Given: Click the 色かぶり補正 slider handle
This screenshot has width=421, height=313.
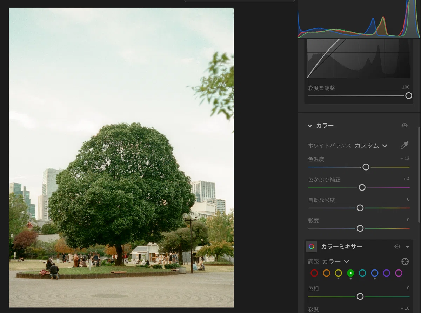Looking at the screenshot, I should pos(362,187).
